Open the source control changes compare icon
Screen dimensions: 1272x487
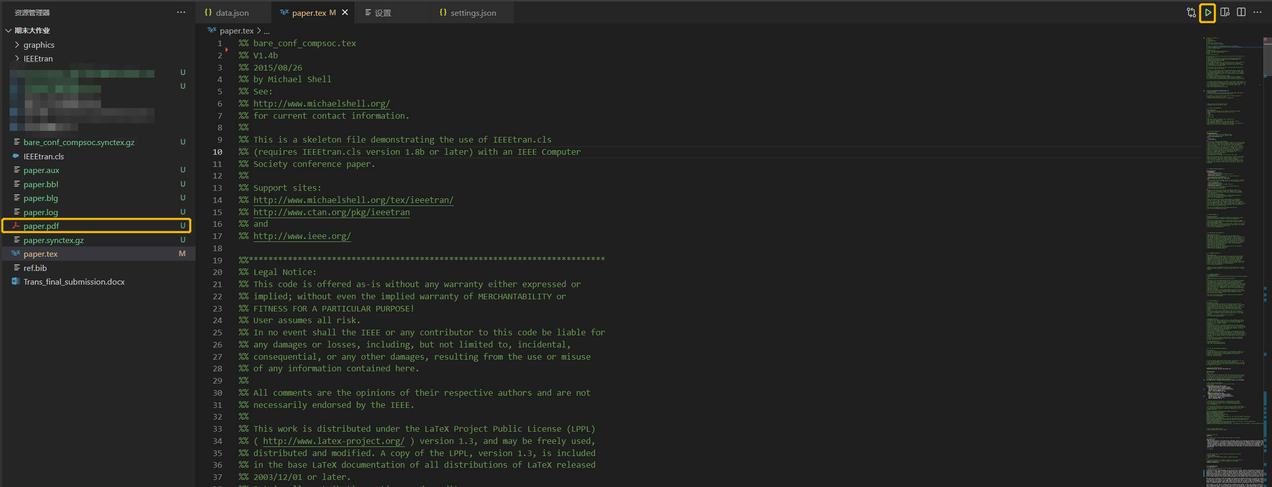[x=1191, y=13]
